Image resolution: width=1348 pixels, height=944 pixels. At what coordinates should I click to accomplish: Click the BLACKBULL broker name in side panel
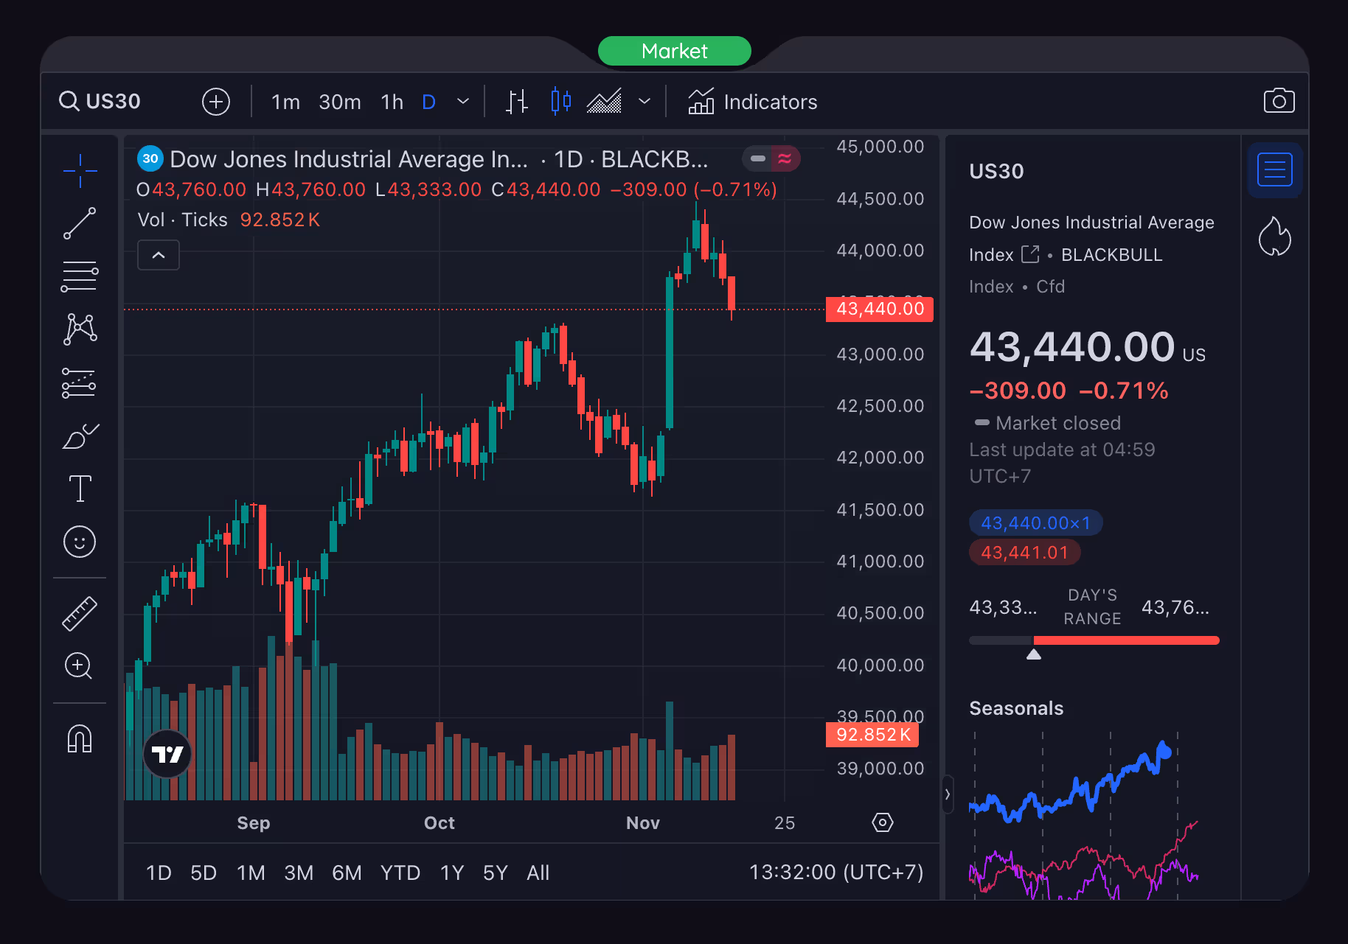click(1111, 255)
